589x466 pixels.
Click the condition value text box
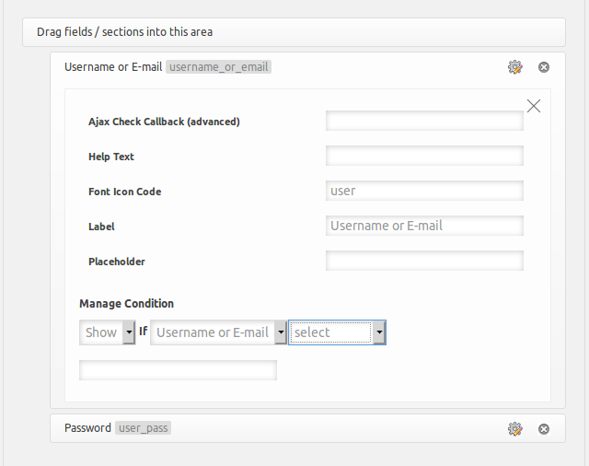[178, 370]
